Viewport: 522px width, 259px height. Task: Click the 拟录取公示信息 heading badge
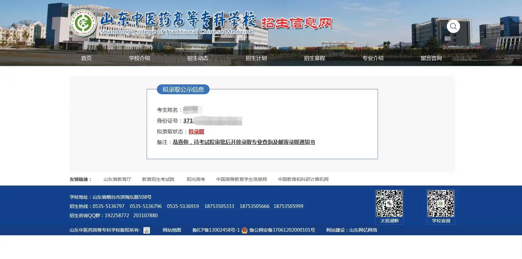click(183, 89)
